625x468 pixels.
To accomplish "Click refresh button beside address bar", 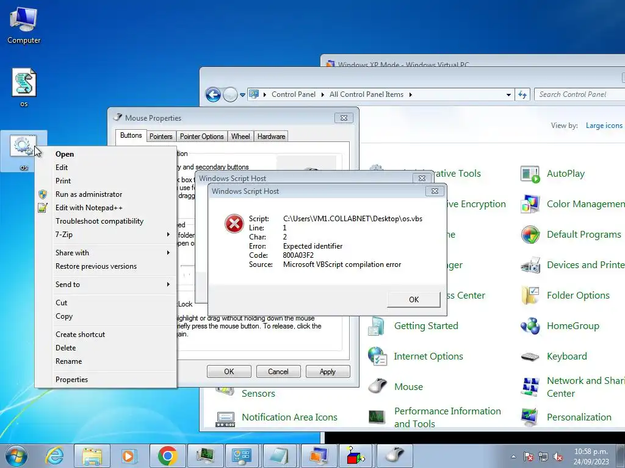I will pos(522,94).
